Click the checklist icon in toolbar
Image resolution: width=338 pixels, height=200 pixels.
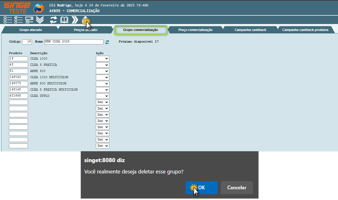[x=18, y=20]
